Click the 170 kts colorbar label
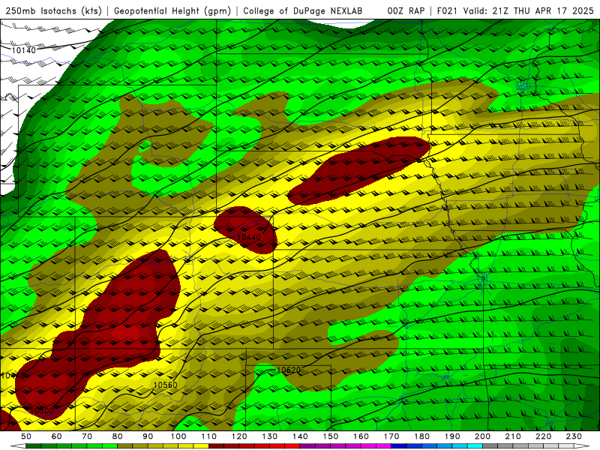The width and height of the screenshot is (600, 450). 391,436
